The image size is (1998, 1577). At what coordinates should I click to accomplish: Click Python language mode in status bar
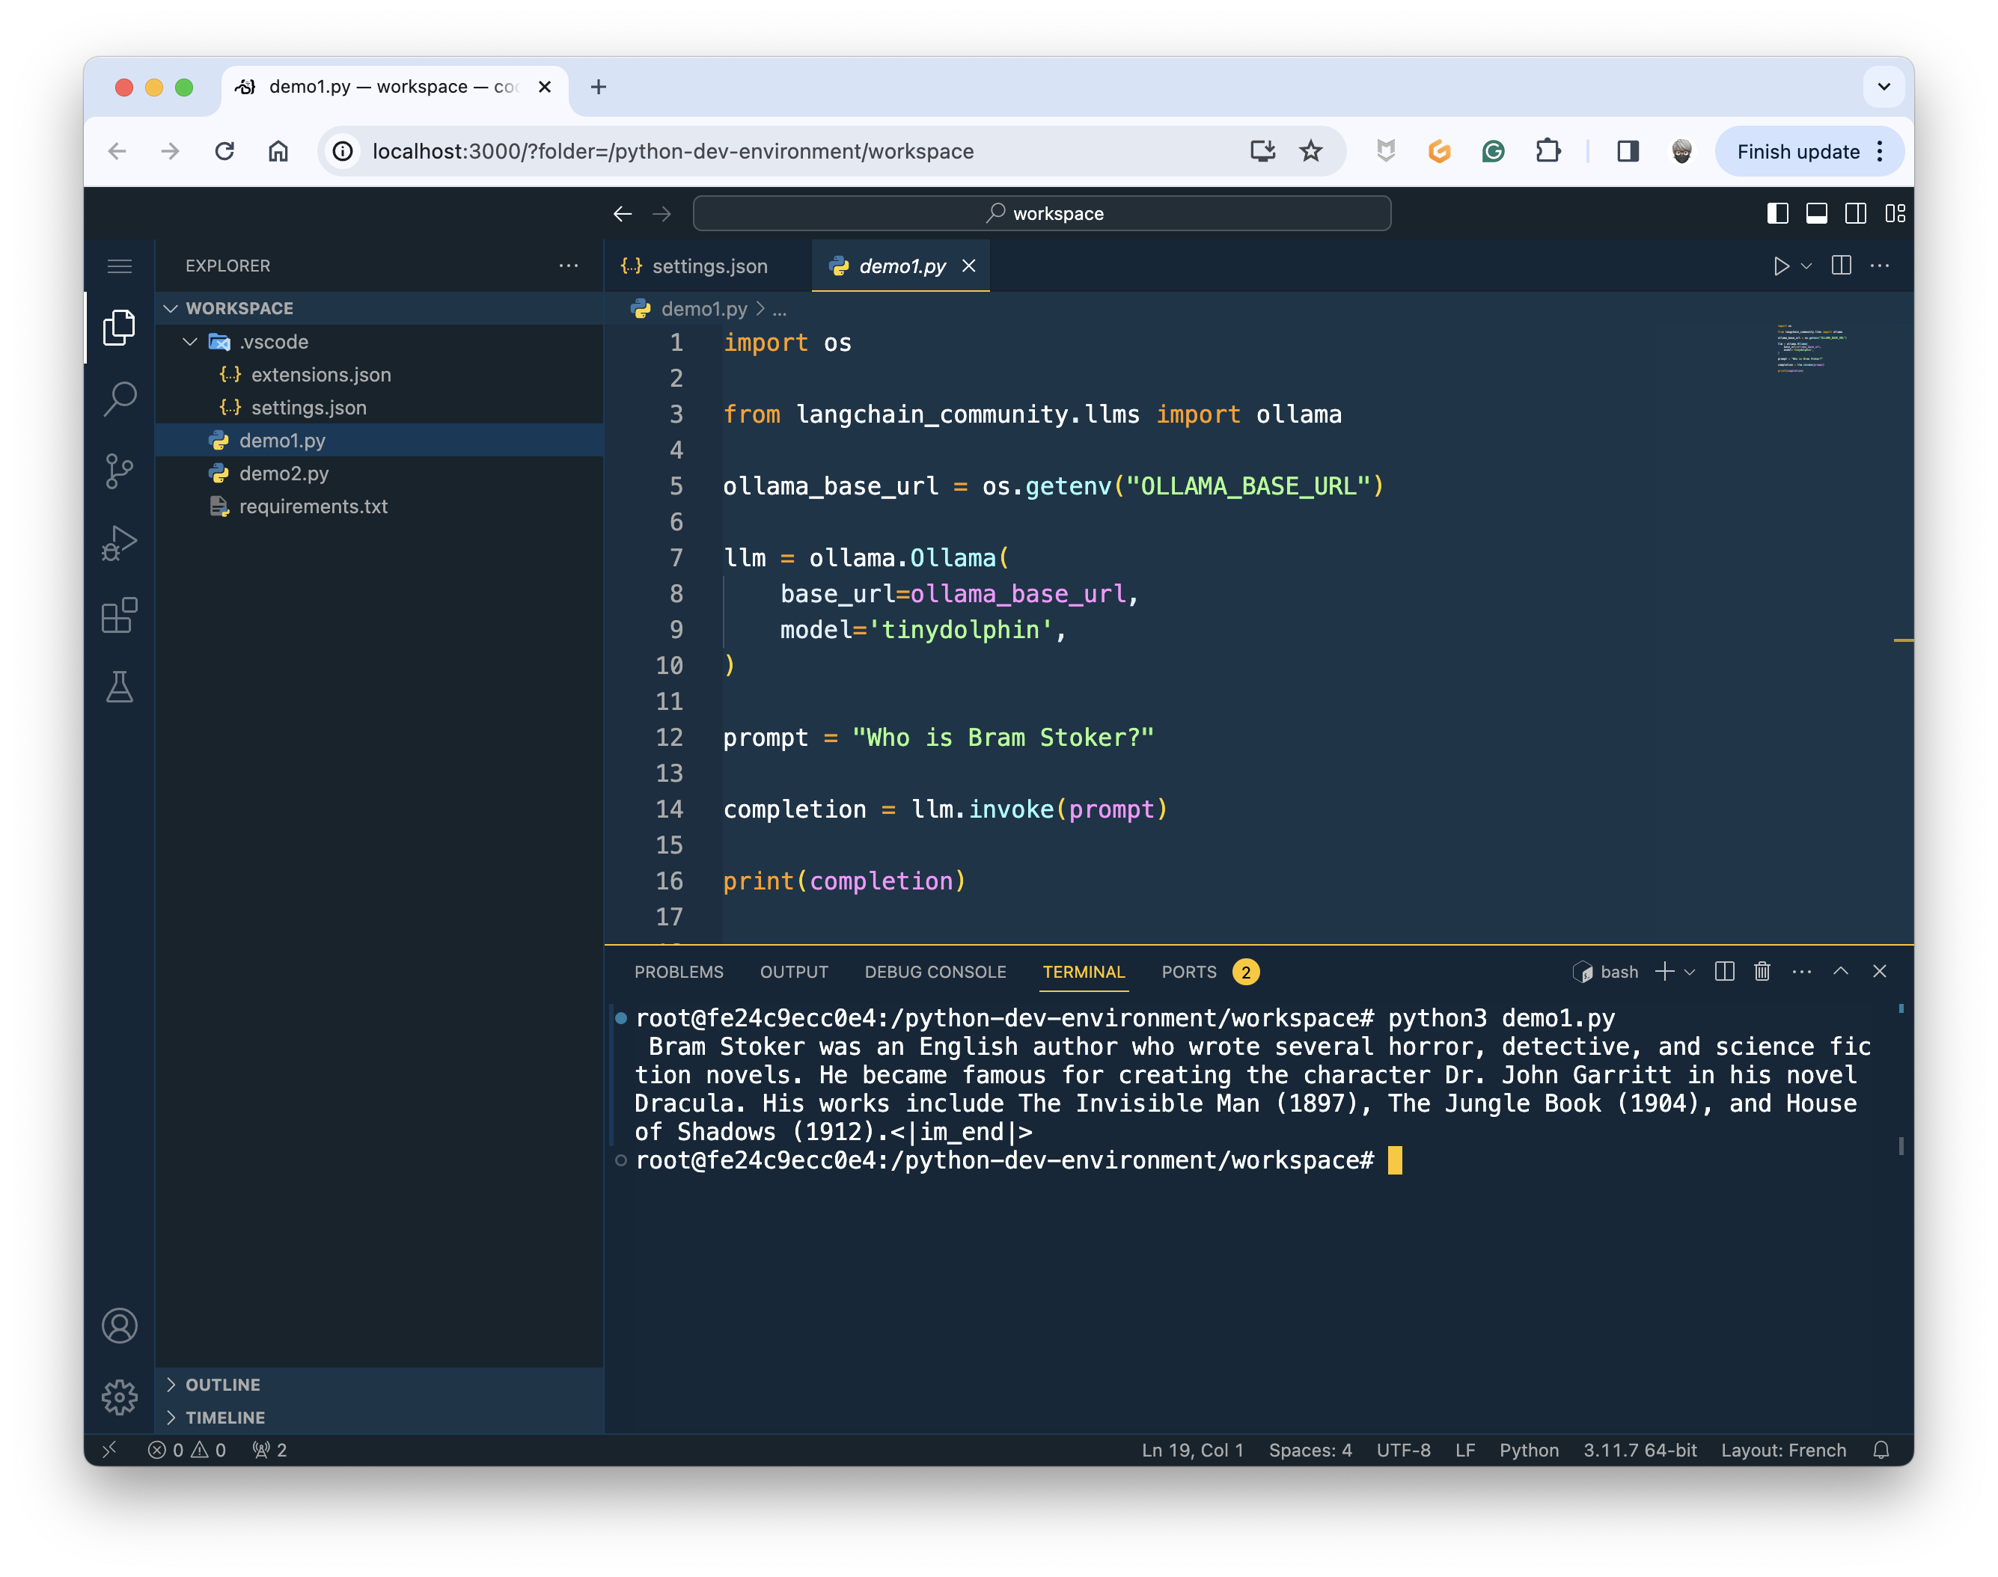[1529, 1450]
